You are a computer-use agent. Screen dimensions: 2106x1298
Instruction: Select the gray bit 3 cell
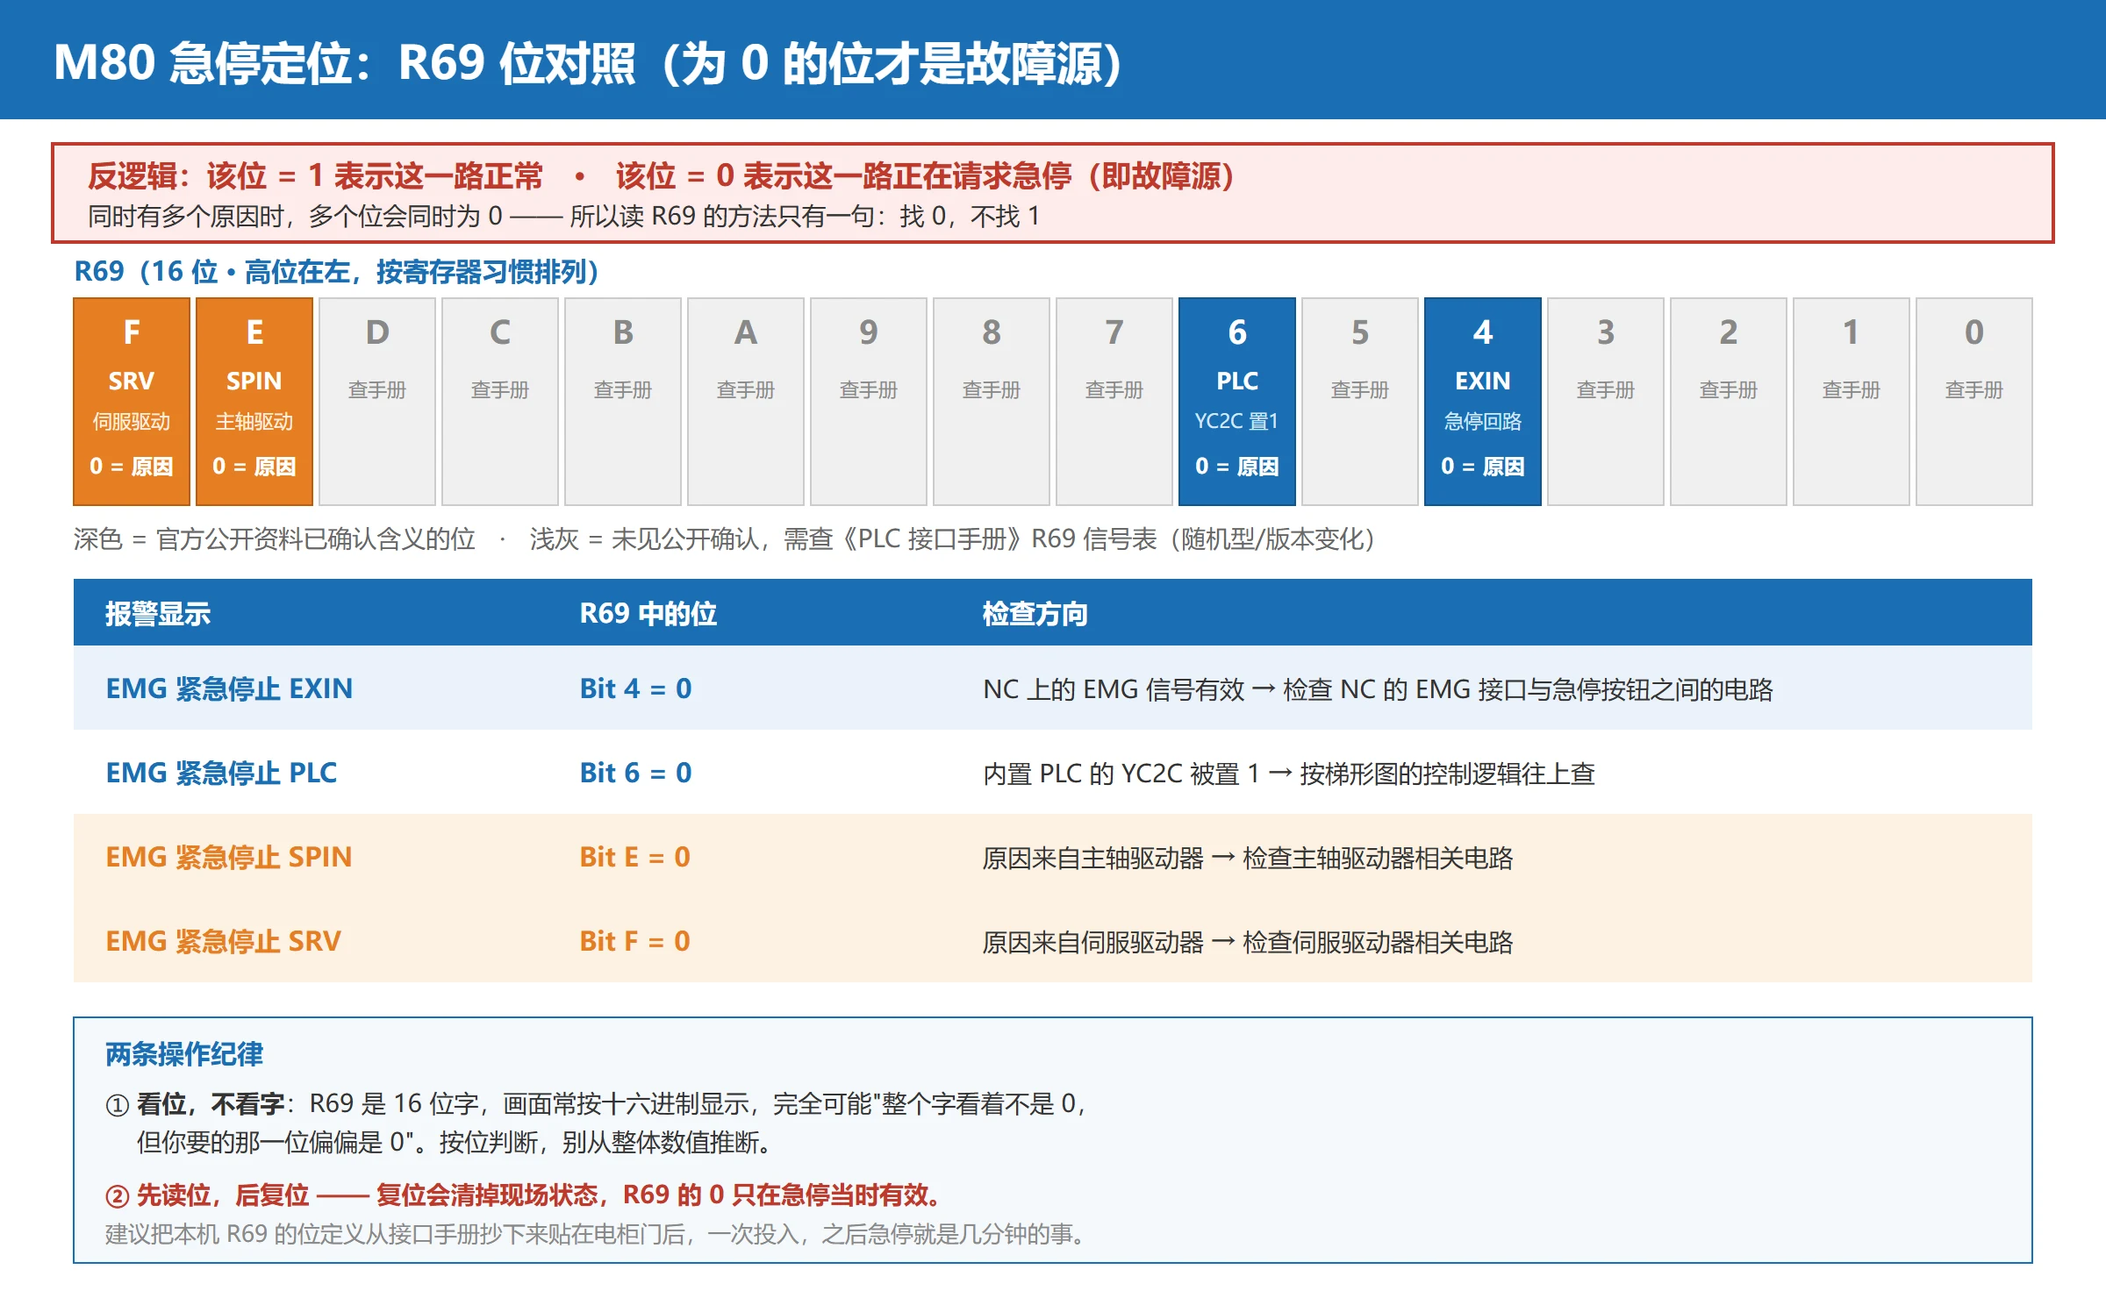1606,402
